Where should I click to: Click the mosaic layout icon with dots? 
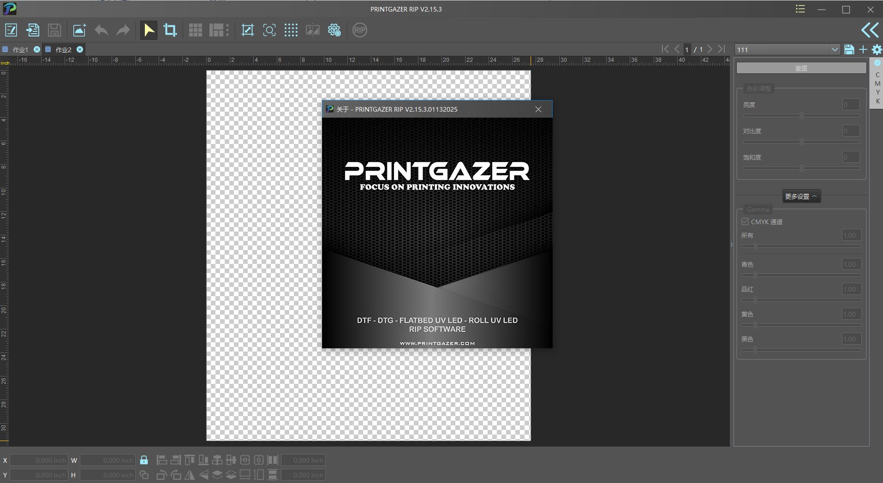pos(219,30)
